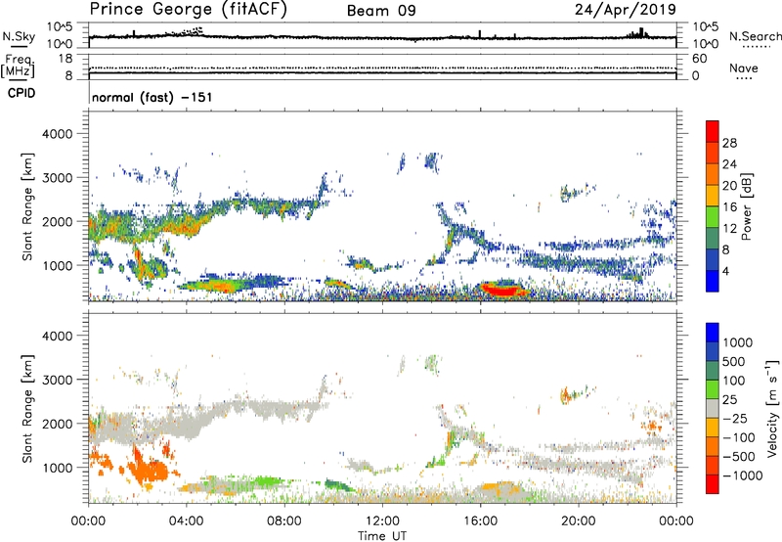The width and height of the screenshot is (782, 542).
Task: Click the '28' label on the power colorbar
Action: click(x=729, y=143)
